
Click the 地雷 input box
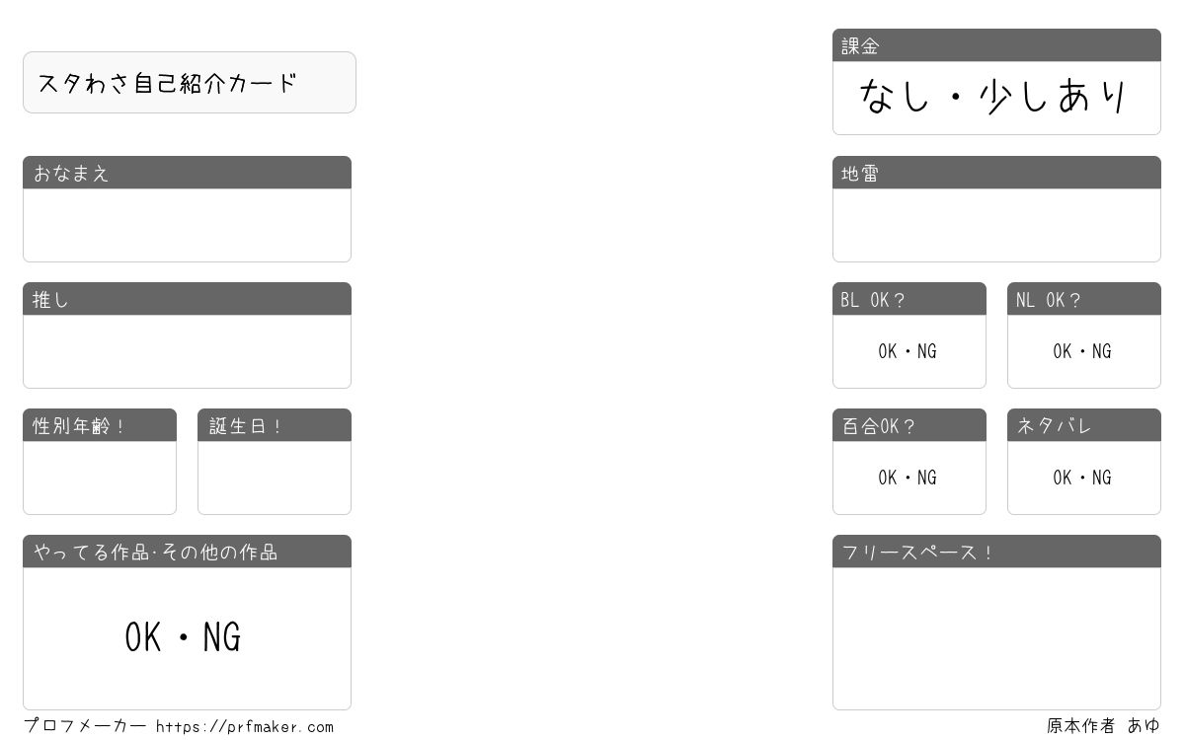(x=996, y=225)
